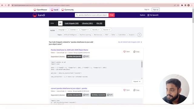
Task: Select the Analytics topic chip
Action: pyautogui.click(x=132, y=35)
